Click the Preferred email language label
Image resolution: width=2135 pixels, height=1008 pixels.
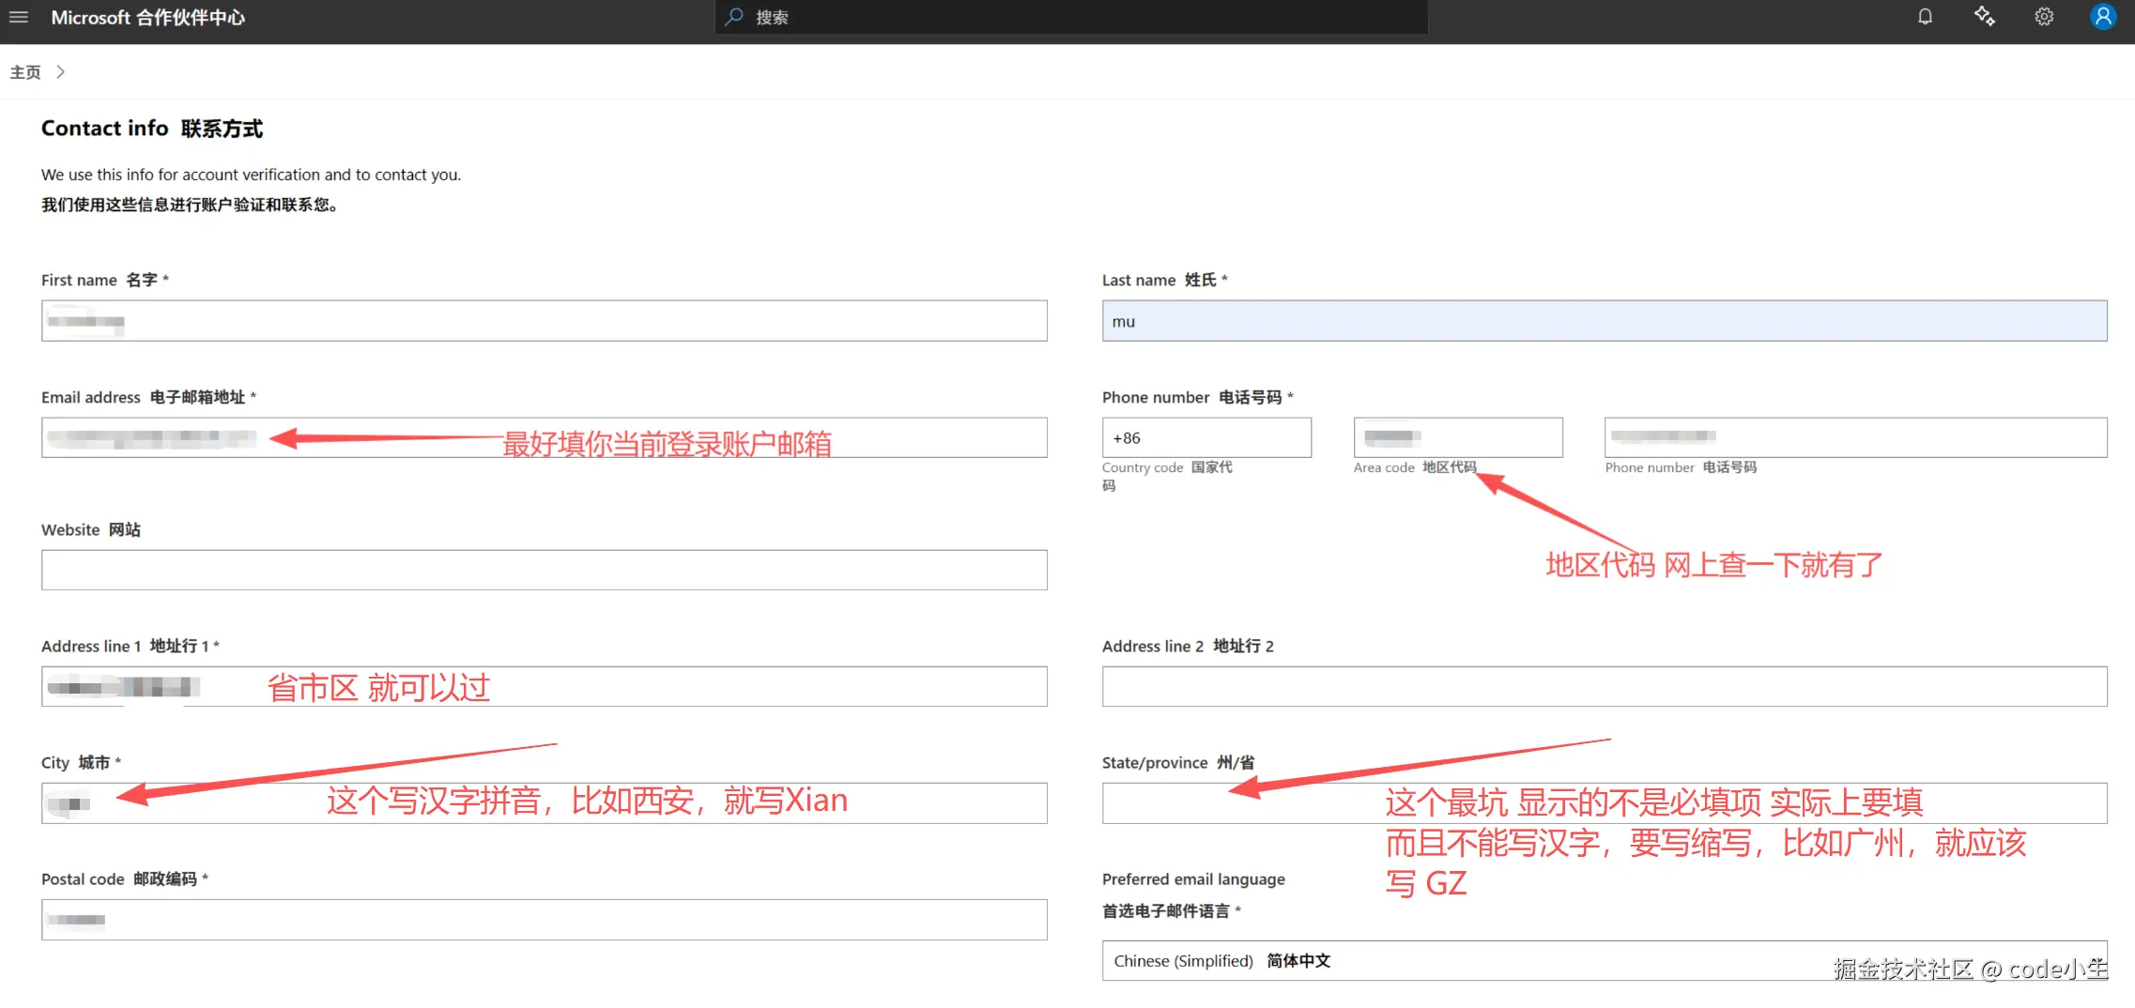pyautogui.click(x=1193, y=894)
